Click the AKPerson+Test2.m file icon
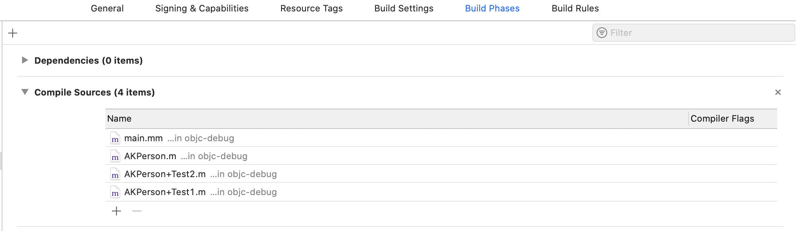Viewport: 796px width, 231px height. click(115, 174)
